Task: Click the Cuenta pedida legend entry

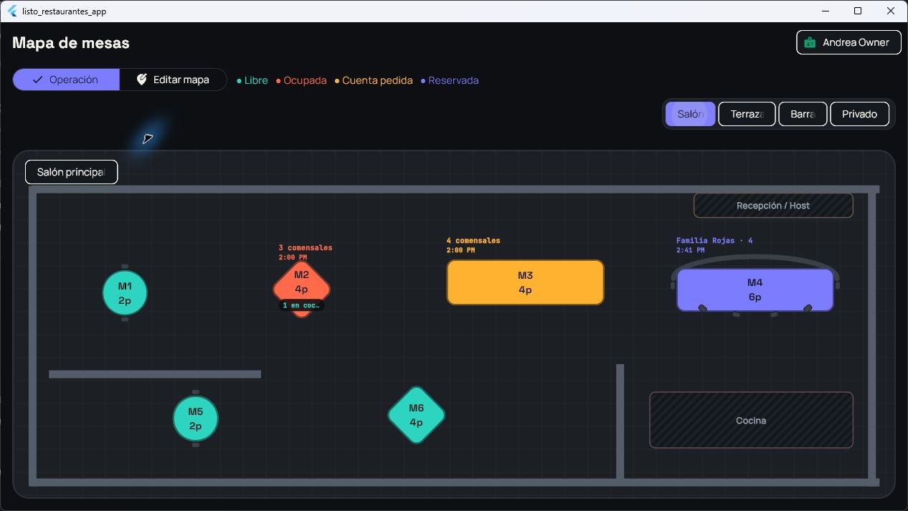Action: pyautogui.click(x=374, y=80)
